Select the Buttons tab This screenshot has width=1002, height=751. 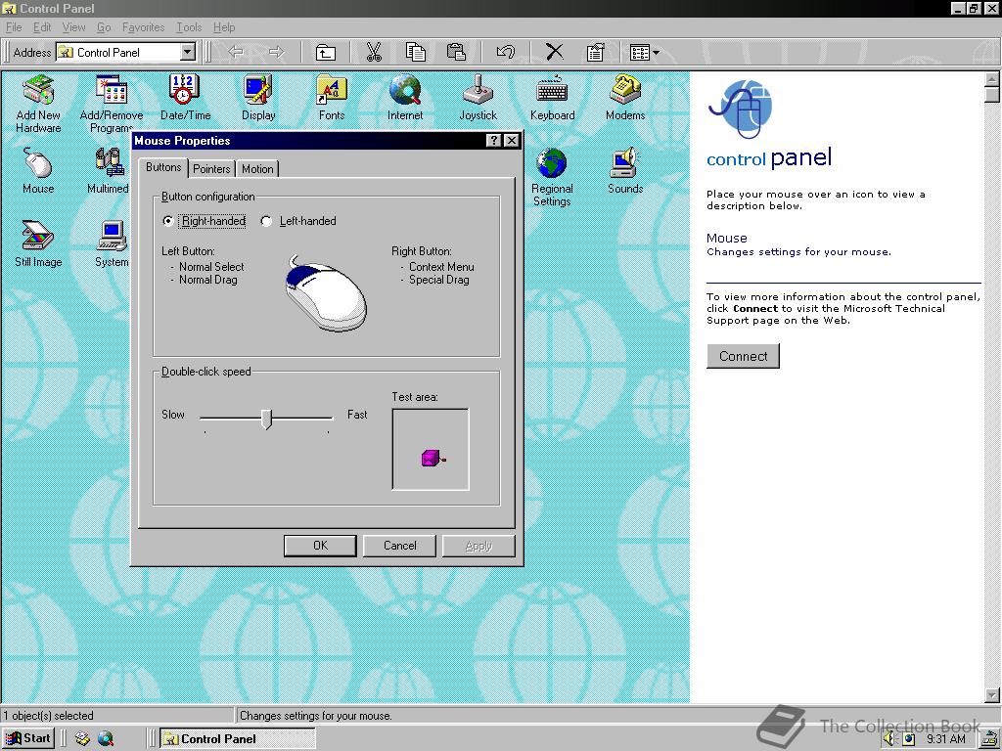pos(163,167)
